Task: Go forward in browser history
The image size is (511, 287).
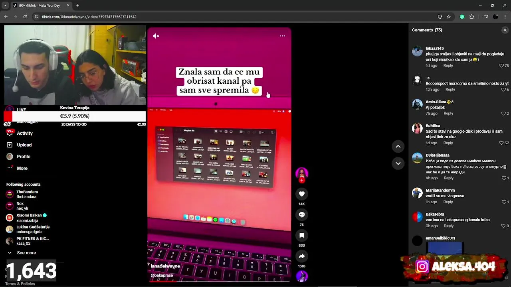Action: (16, 17)
